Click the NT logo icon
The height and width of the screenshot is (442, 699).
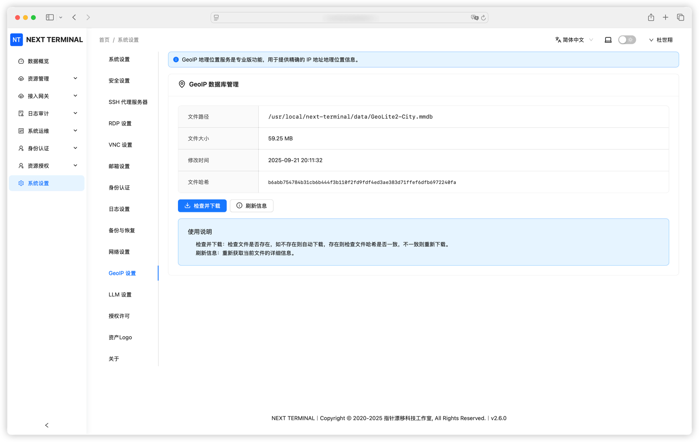point(17,40)
